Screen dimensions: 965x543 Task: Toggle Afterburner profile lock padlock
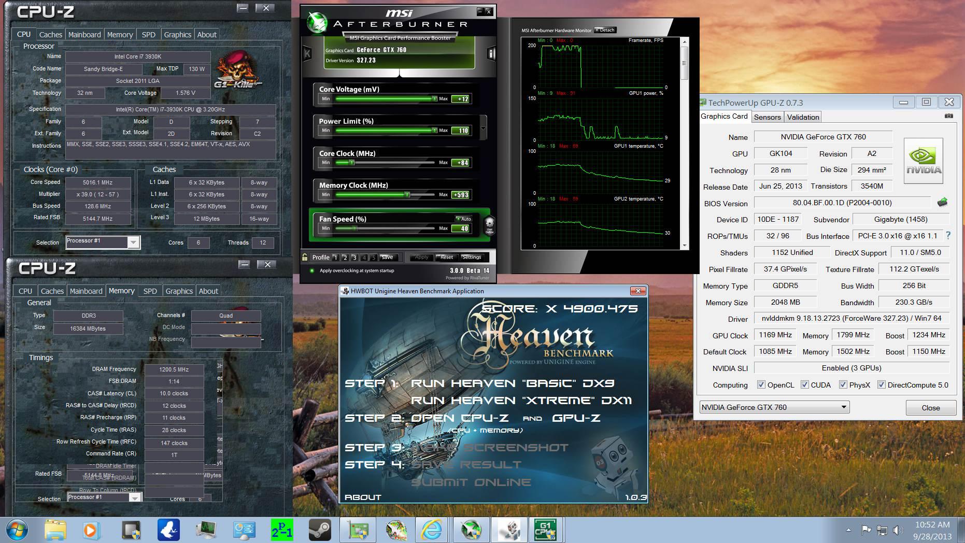click(x=305, y=257)
